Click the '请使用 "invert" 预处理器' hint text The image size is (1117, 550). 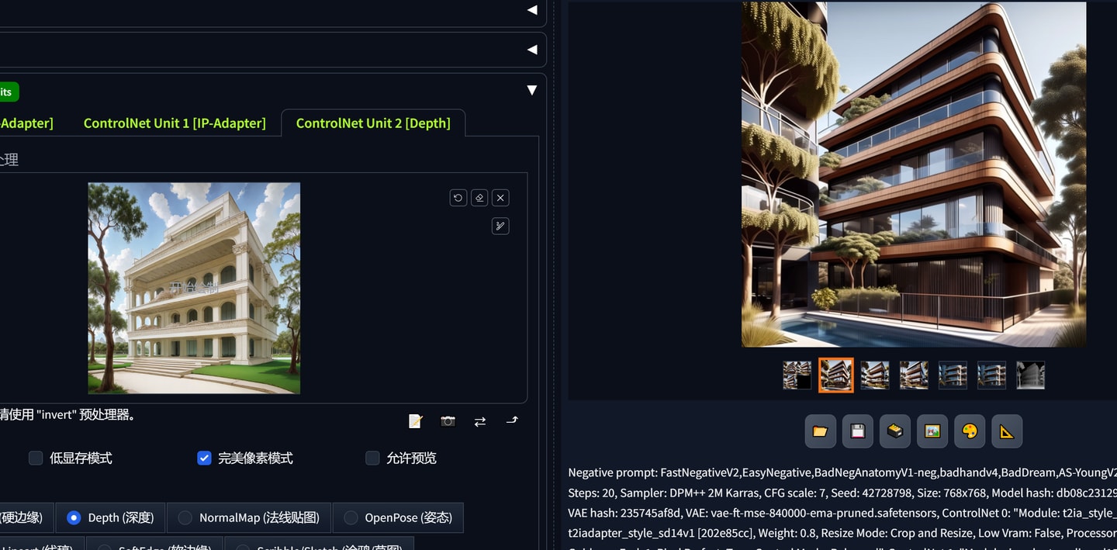69,414
